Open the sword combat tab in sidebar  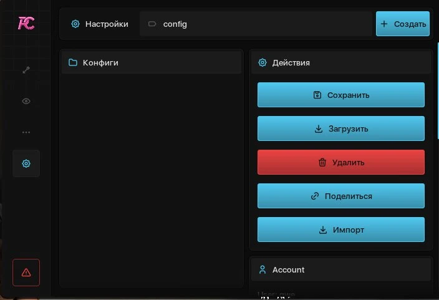tap(26, 70)
